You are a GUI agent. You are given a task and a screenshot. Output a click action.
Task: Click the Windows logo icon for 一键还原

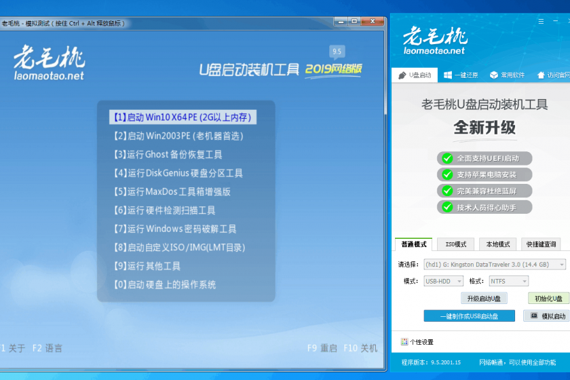448,75
